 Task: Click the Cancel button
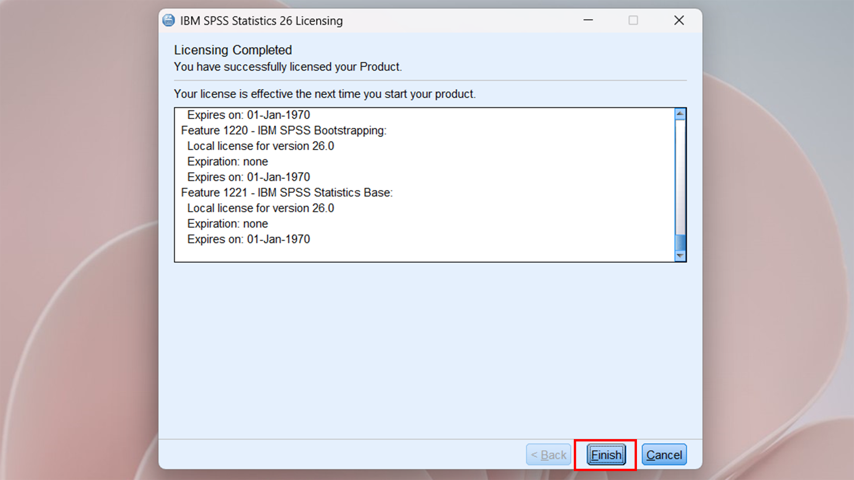pyautogui.click(x=664, y=455)
